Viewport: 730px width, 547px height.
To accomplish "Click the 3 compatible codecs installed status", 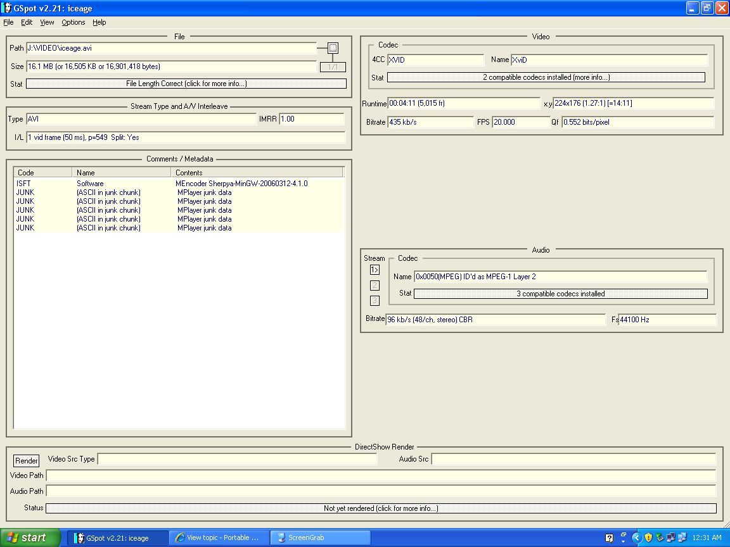I will [561, 294].
